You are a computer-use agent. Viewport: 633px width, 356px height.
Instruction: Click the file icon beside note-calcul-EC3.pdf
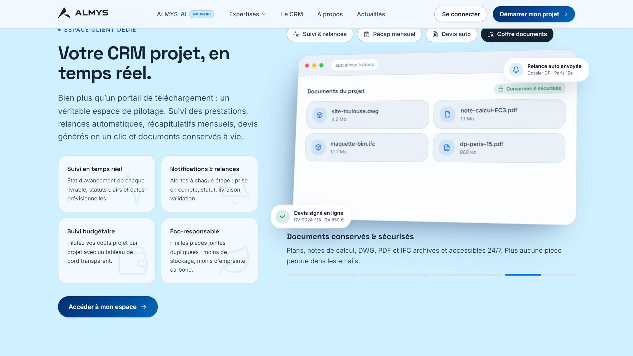tap(448, 114)
